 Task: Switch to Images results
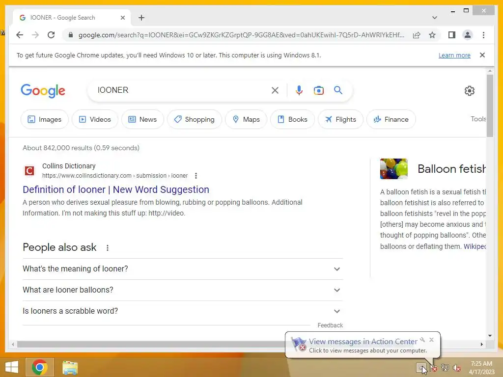[45, 119]
